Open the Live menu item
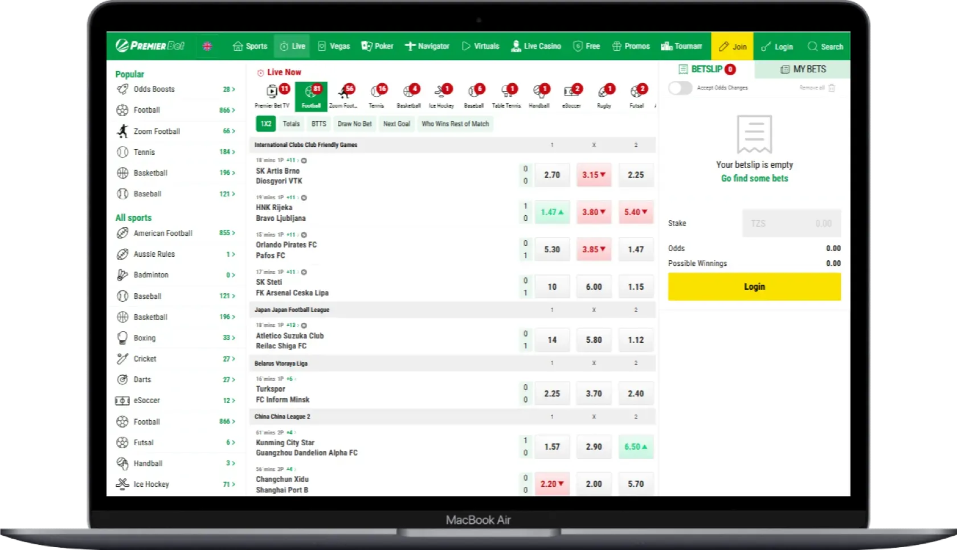 (292, 46)
